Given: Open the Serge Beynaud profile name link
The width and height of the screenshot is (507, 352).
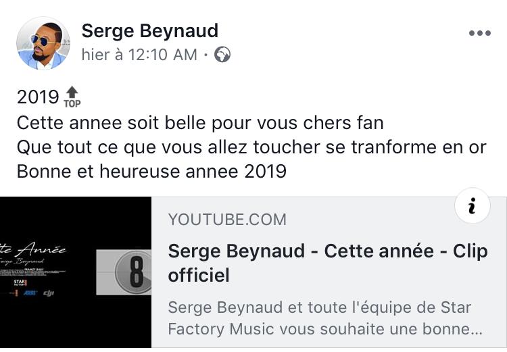Looking at the screenshot, I should coord(149,30).
